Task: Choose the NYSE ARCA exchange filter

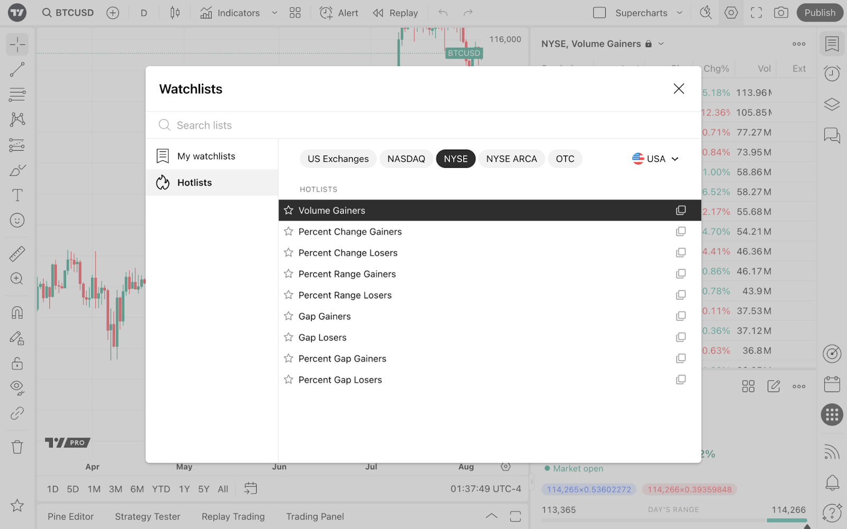Action: tap(511, 159)
